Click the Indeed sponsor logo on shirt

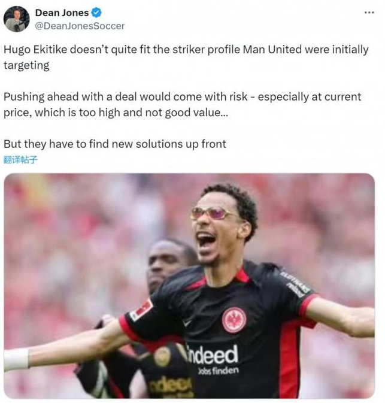pyautogui.click(x=211, y=355)
